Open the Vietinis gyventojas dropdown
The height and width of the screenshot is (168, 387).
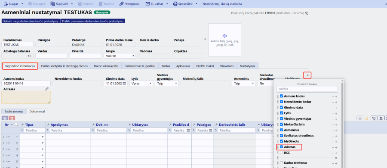click(x=166, y=84)
